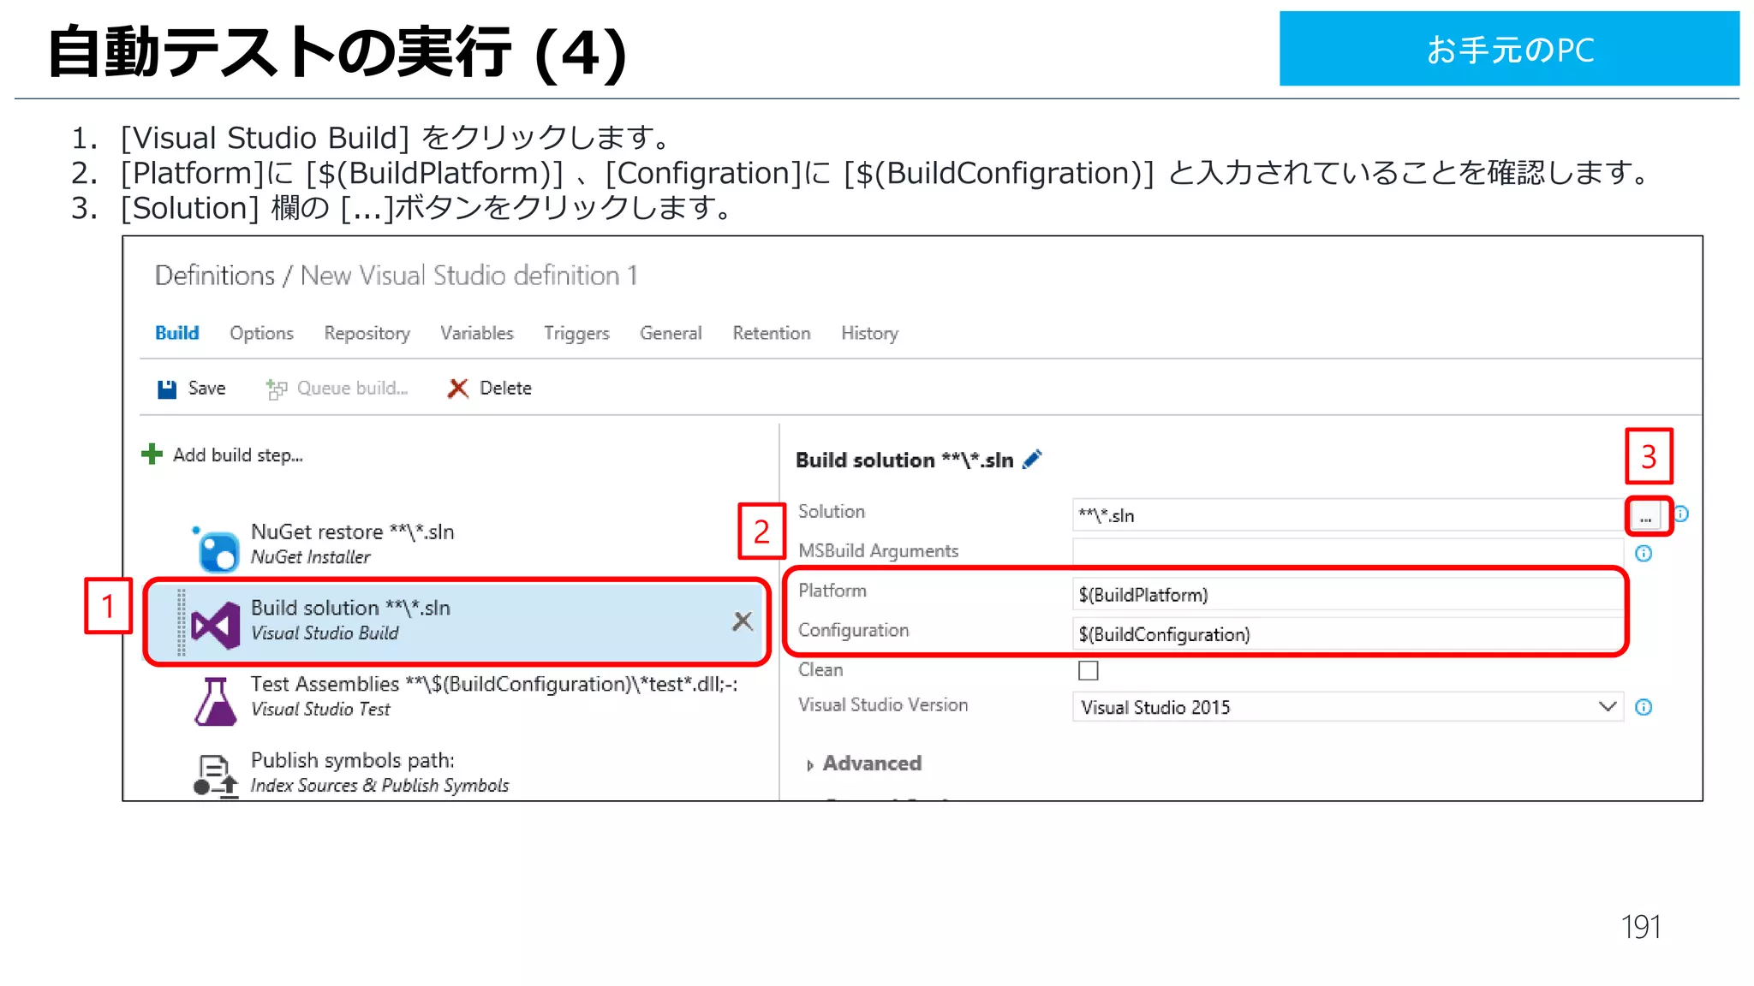Expand the Advanced section
This screenshot has width=1754, height=986.
(865, 763)
